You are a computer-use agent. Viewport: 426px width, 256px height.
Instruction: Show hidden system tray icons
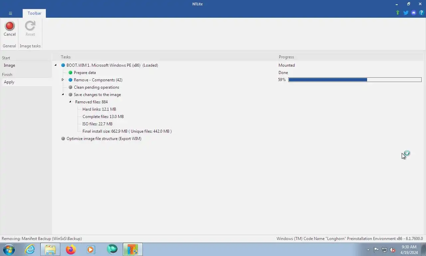click(368, 250)
